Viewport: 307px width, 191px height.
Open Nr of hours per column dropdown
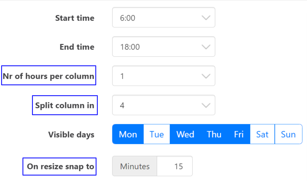point(164,76)
